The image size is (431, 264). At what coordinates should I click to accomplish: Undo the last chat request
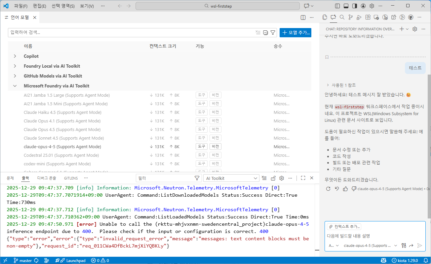337,189
